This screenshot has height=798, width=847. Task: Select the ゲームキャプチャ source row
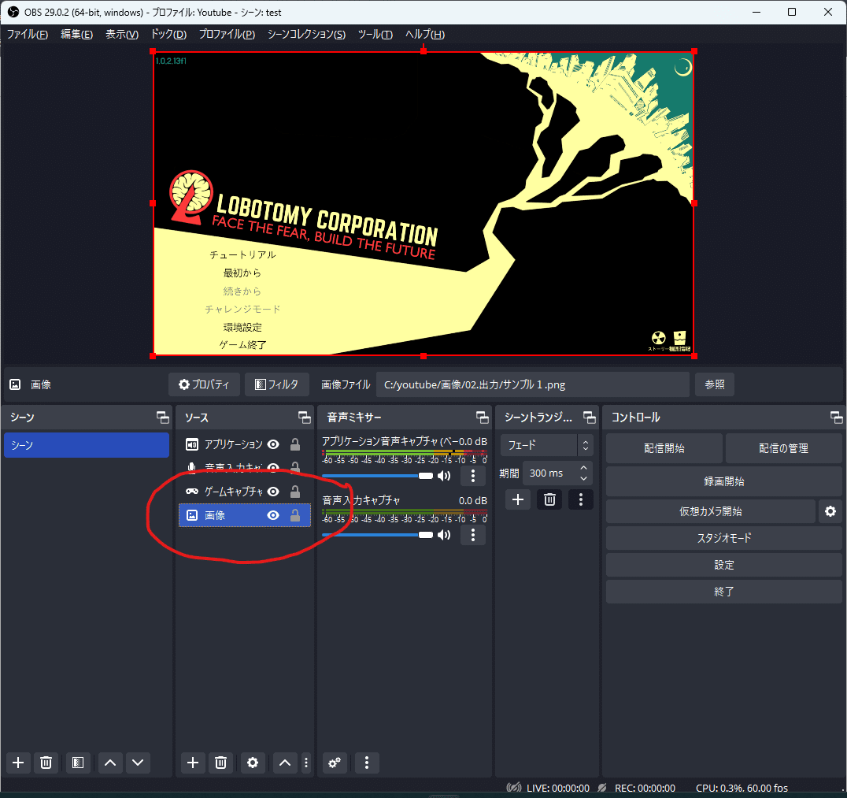tap(244, 492)
